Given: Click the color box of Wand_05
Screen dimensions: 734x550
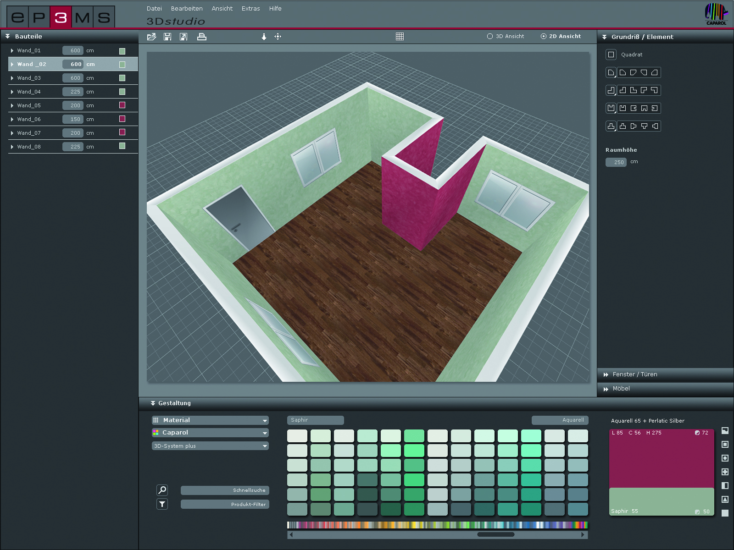Looking at the screenshot, I should click(x=122, y=105).
